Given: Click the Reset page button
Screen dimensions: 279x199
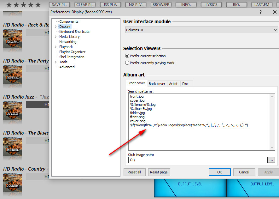Looking at the screenshot, I should click(159, 172).
